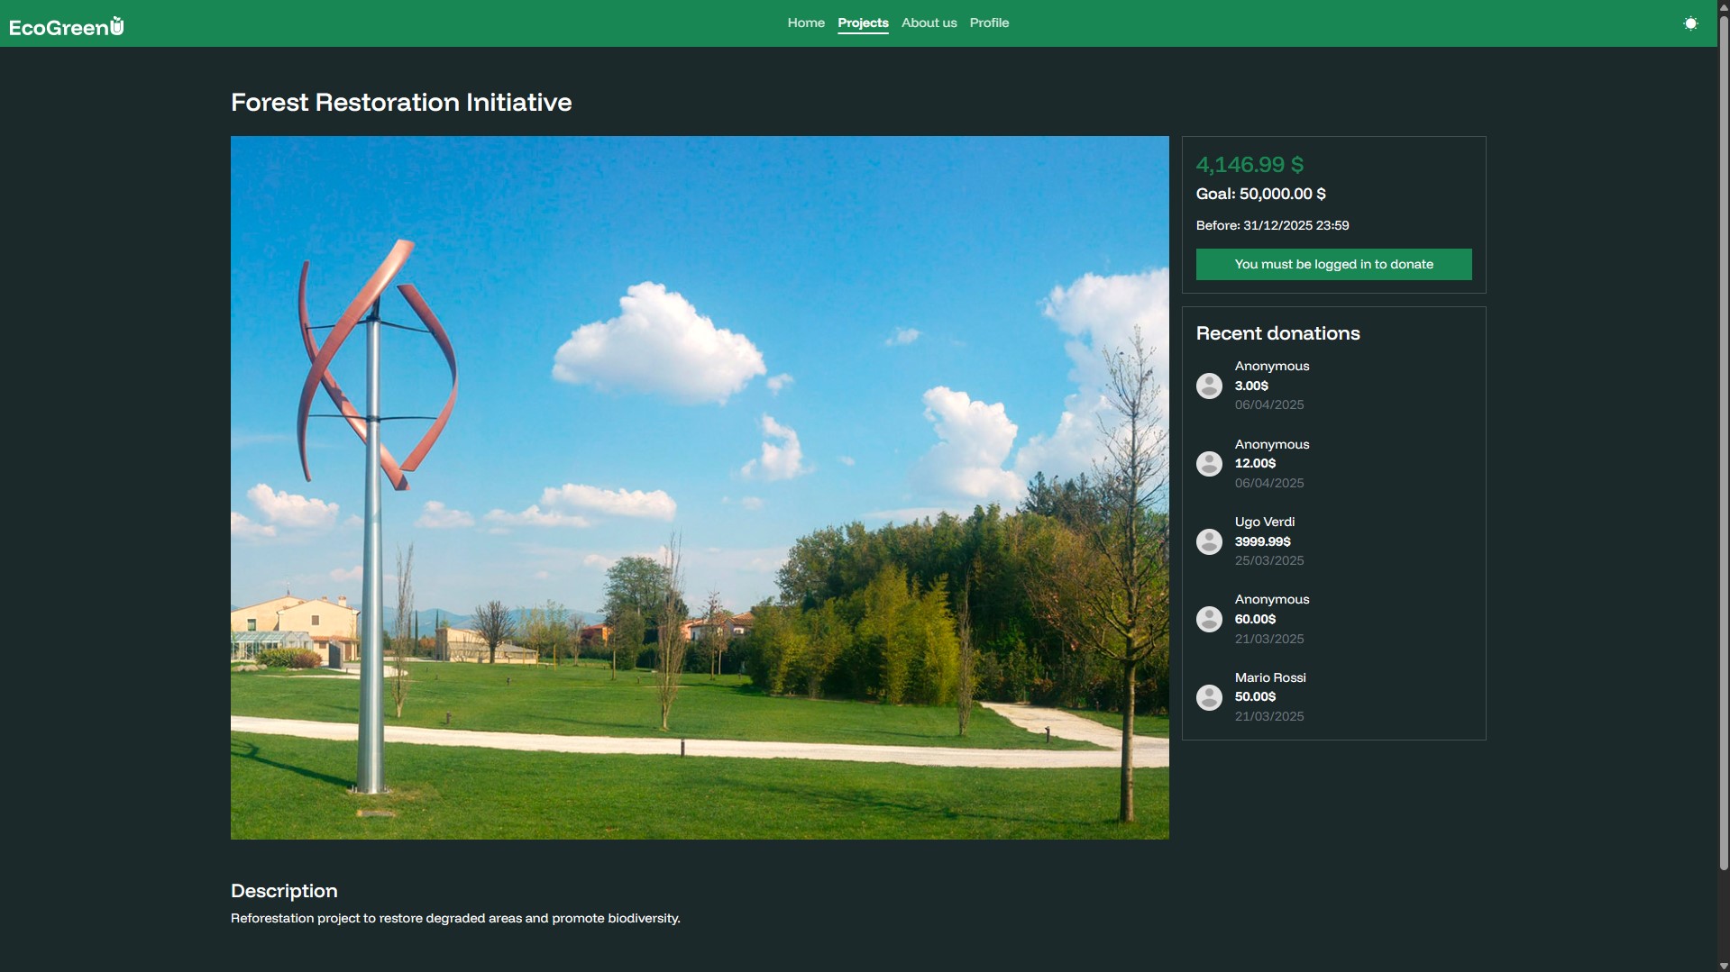The width and height of the screenshot is (1730, 972).
Task: Click the Mario Rossi donor name
Action: tap(1269, 678)
